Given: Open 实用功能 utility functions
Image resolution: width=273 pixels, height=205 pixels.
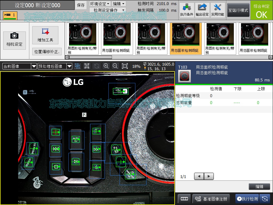Looking at the screenshot, I should [218, 10].
